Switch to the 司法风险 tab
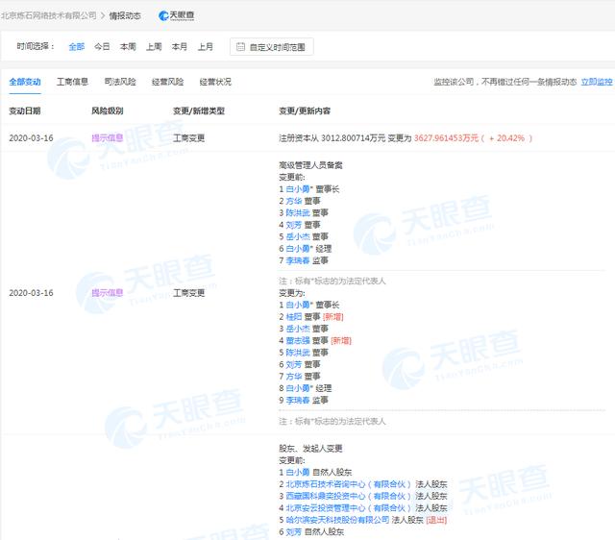Image resolution: width=615 pixels, height=540 pixels. click(x=120, y=82)
